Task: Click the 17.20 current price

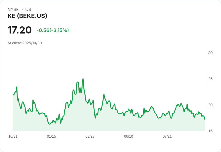Action: point(20,30)
